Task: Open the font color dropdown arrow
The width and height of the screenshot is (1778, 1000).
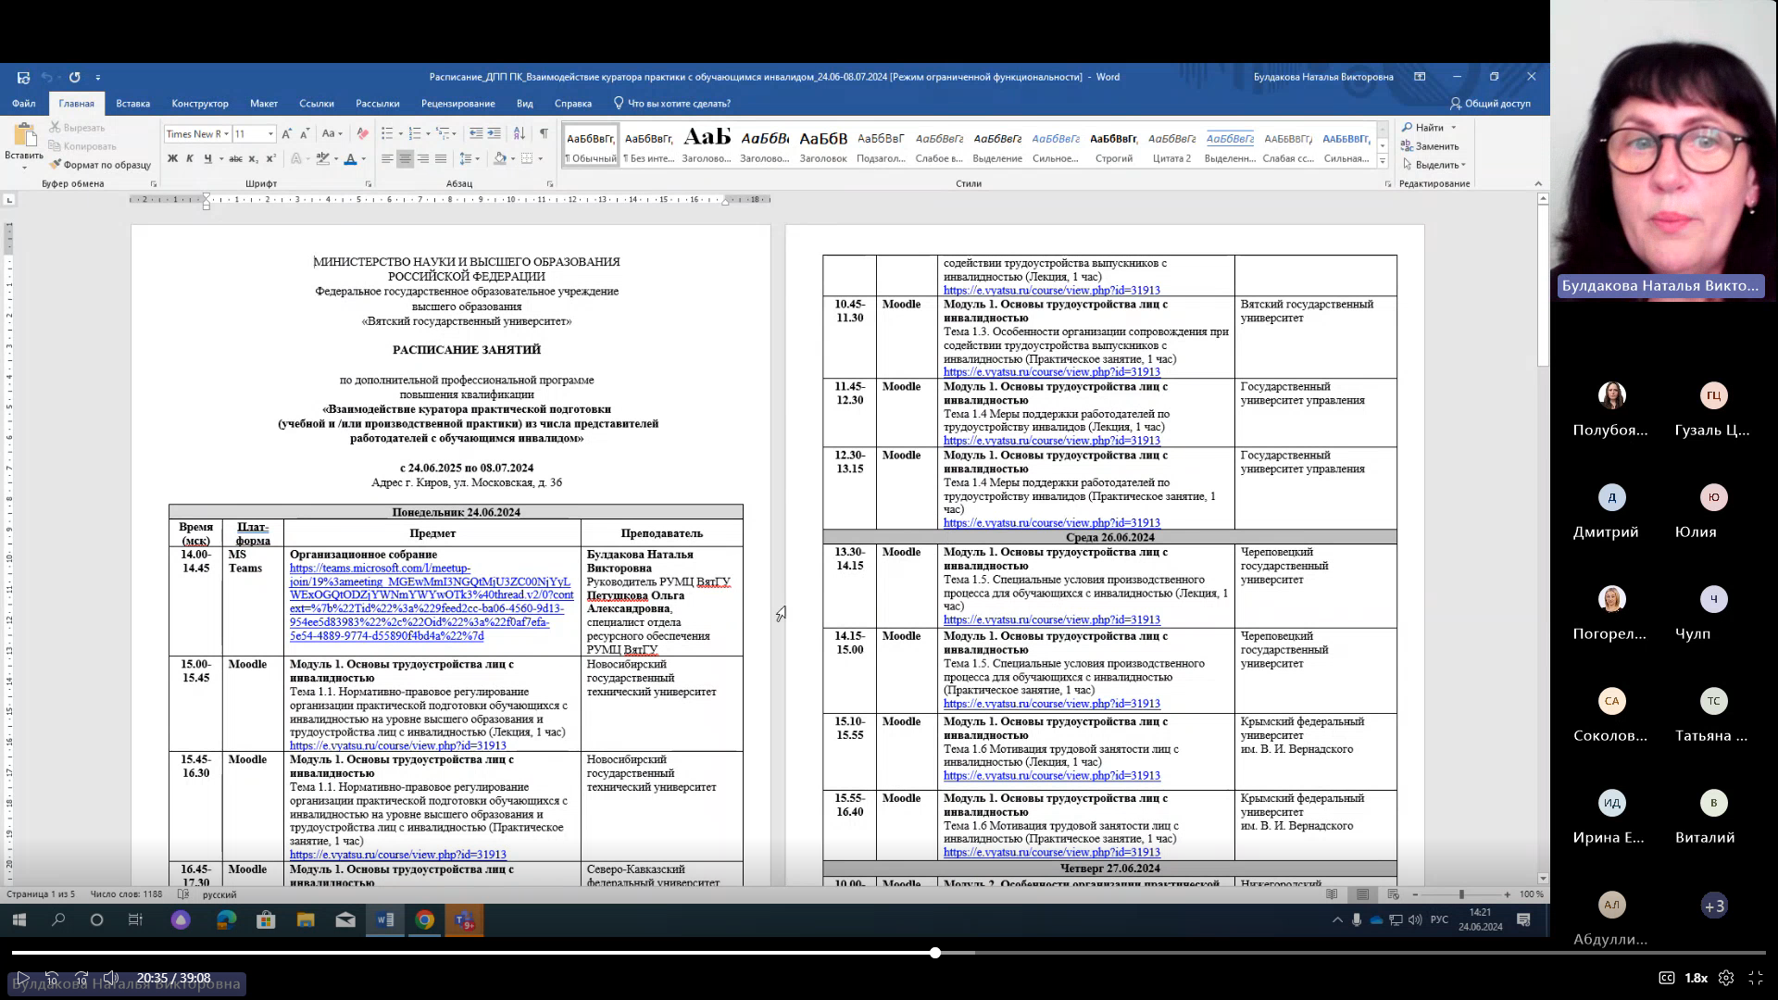Action: tap(364, 159)
